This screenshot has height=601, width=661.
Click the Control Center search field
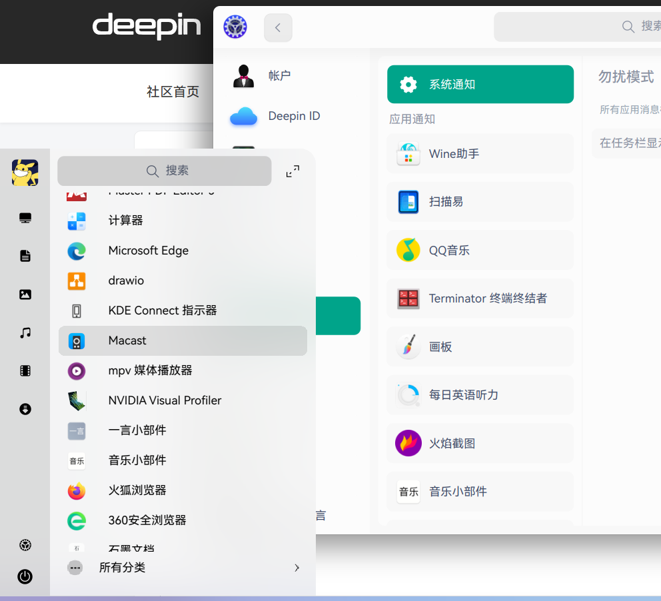pyautogui.click(x=578, y=27)
